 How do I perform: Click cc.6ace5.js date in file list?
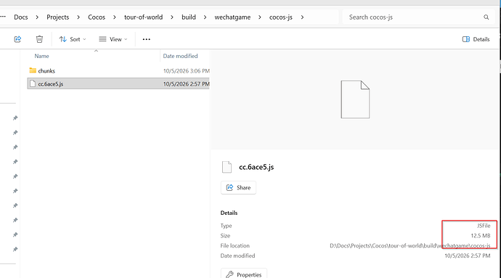coord(187,84)
